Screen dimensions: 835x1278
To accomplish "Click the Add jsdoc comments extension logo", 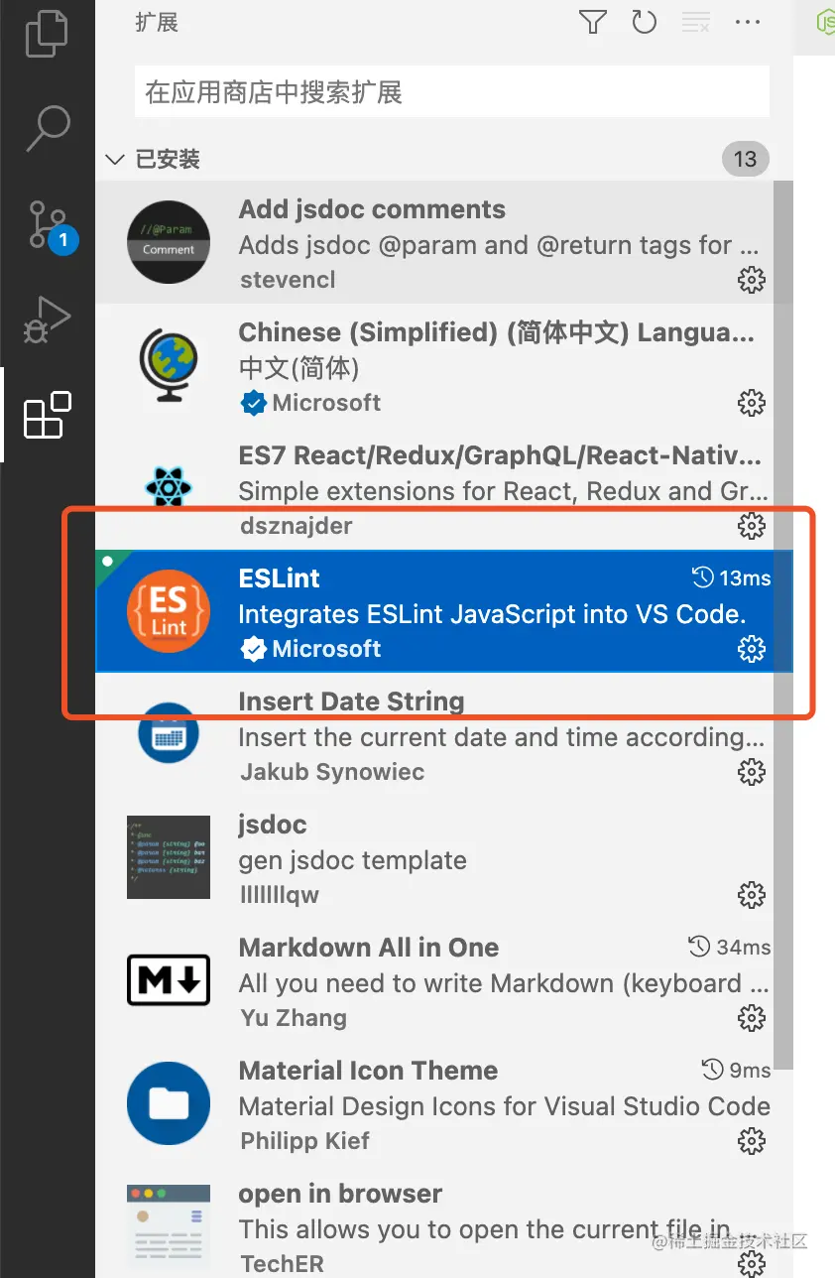I will tap(169, 242).
